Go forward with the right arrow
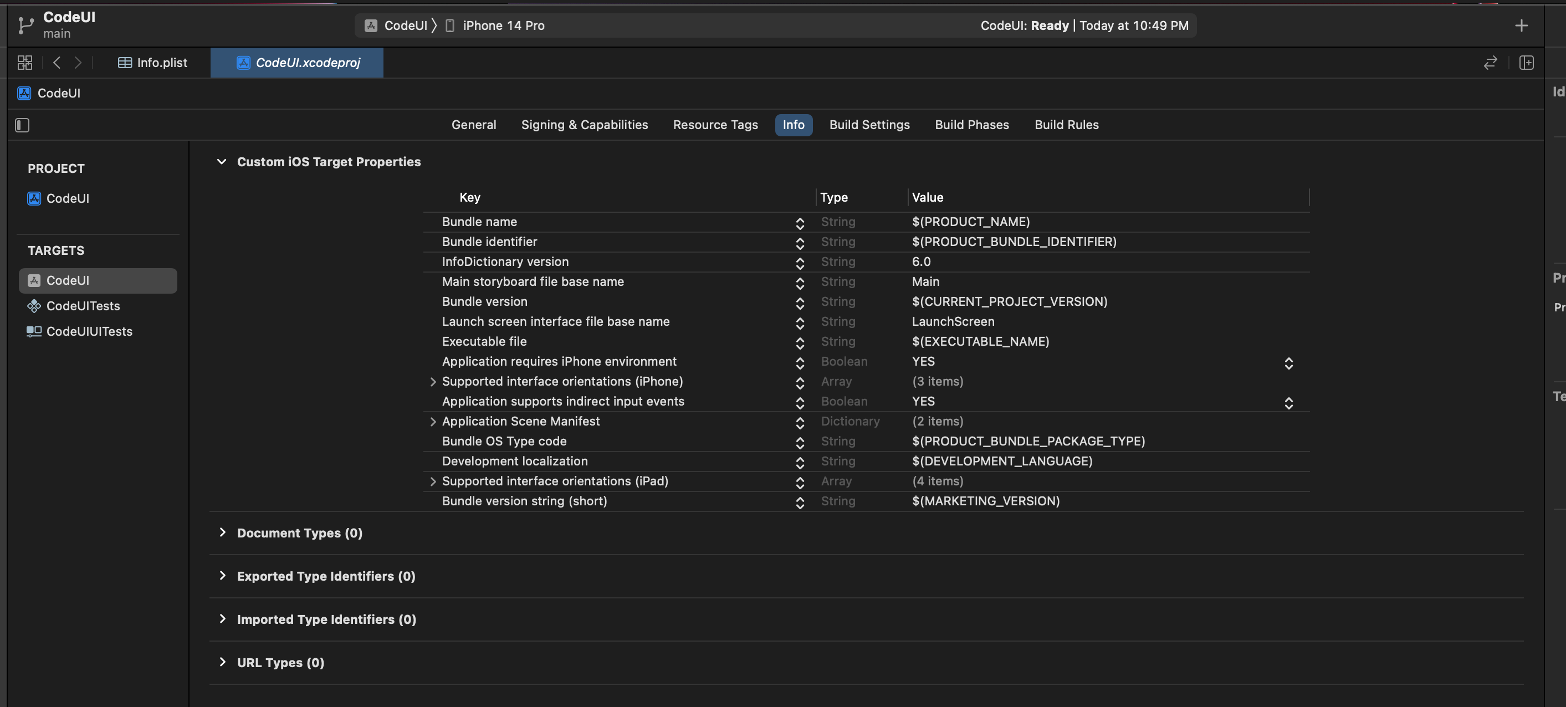 pos(78,63)
